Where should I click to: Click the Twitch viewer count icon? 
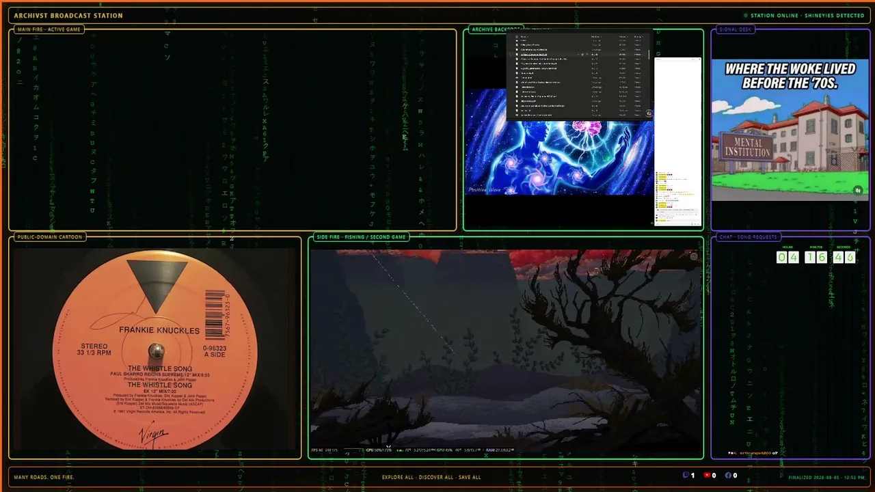(x=686, y=476)
